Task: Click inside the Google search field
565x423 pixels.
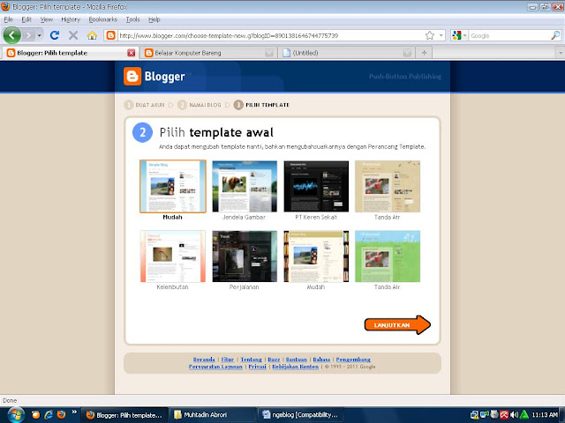Action: pos(509,35)
